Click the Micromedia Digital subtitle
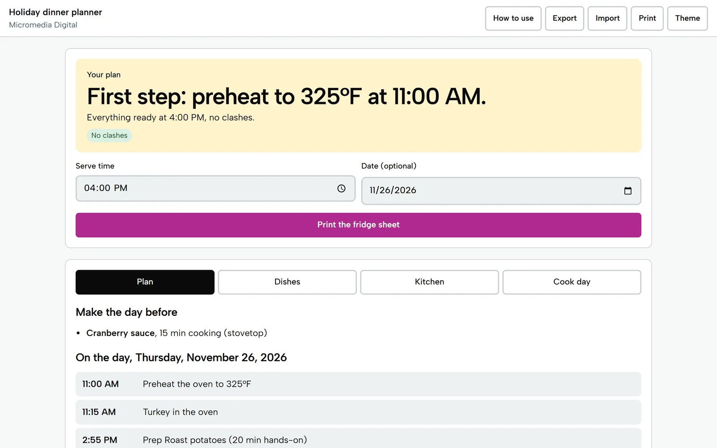The image size is (717, 448). 43,25
